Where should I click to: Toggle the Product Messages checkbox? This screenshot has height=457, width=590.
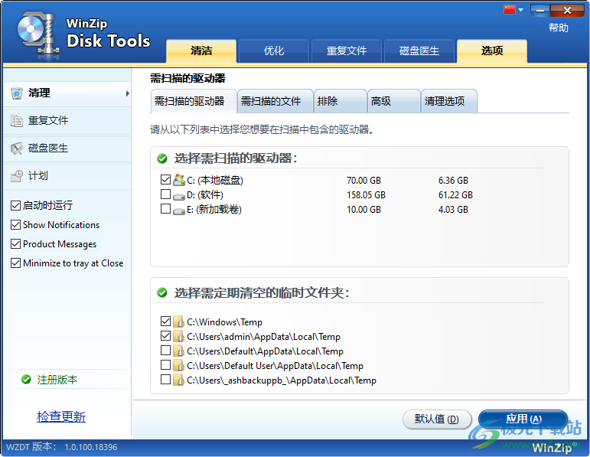click(15, 244)
